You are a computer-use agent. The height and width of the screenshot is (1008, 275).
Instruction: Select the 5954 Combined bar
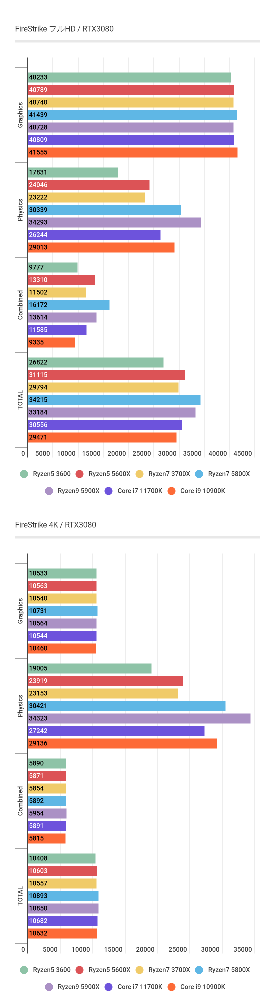[x=47, y=813]
